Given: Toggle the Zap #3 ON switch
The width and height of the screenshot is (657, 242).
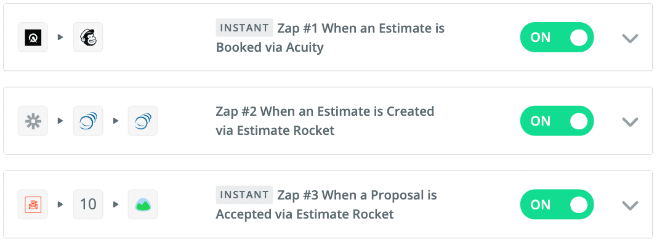Looking at the screenshot, I should (557, 204).
